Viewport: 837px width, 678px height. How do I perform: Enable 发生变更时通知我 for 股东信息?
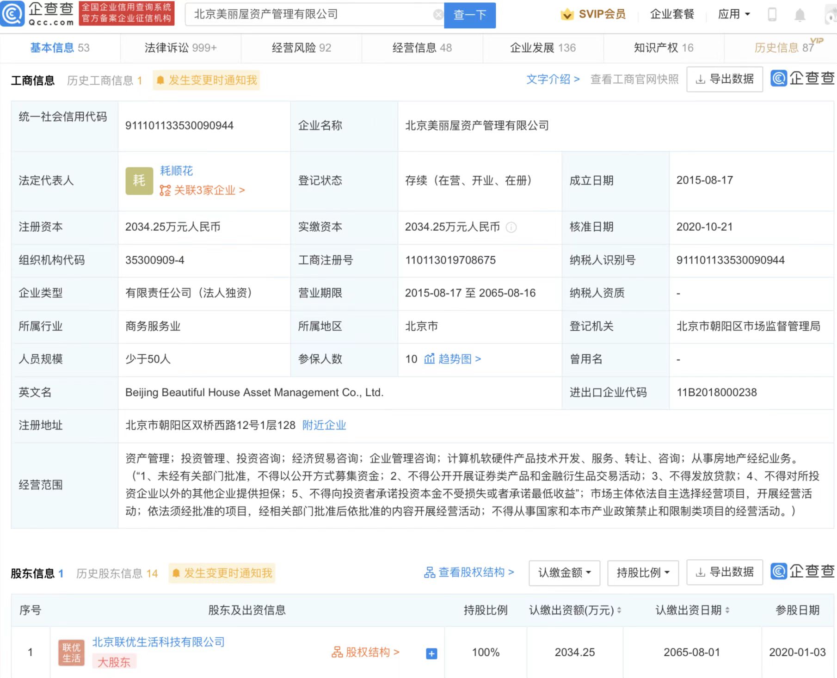pos(222,573)
